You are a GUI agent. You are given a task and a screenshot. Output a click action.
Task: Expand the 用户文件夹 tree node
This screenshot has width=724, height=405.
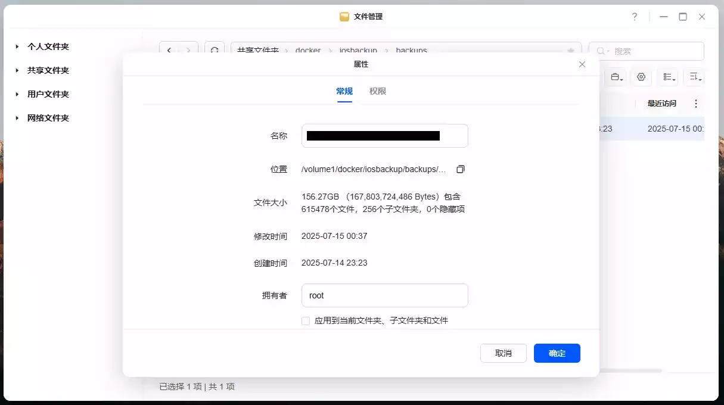17,94
